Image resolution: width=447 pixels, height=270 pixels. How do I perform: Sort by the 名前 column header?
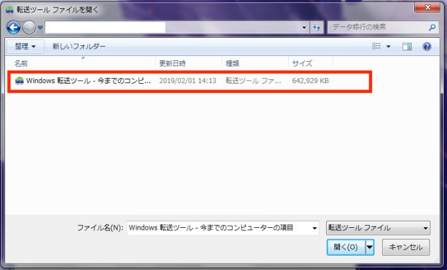click(21, 64)
